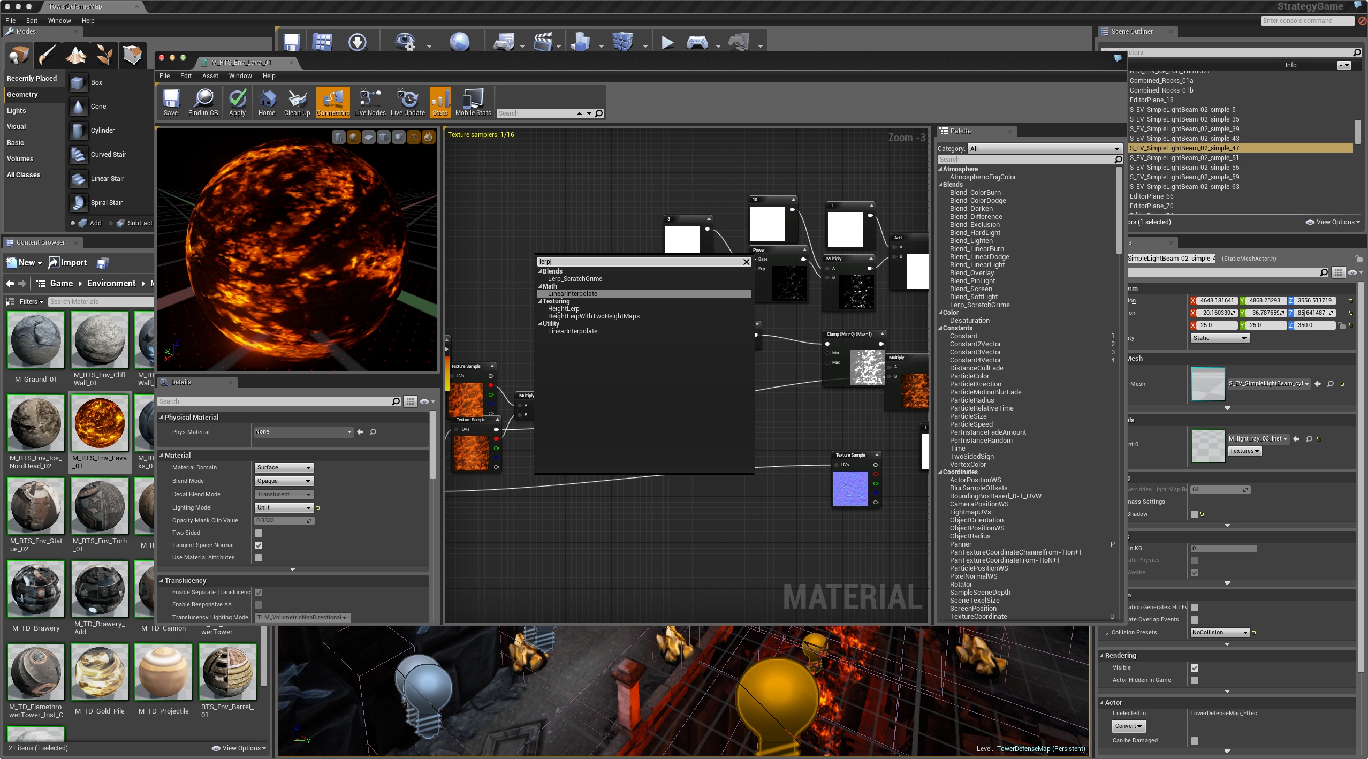Click browse-to icon next to Phys Material
1368x759 pixels.
point(373,432)
